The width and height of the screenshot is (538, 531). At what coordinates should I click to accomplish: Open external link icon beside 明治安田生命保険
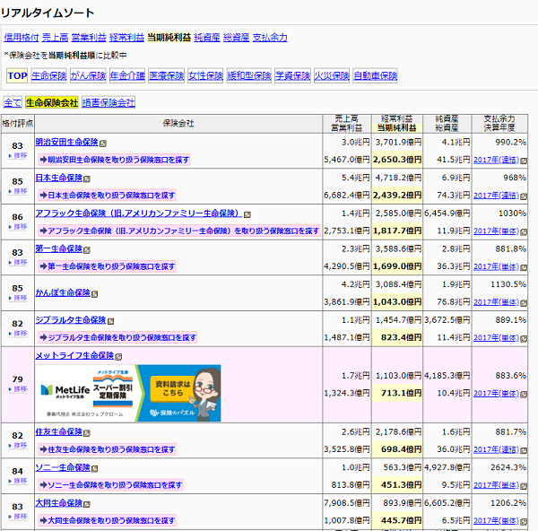click(103, 144)
